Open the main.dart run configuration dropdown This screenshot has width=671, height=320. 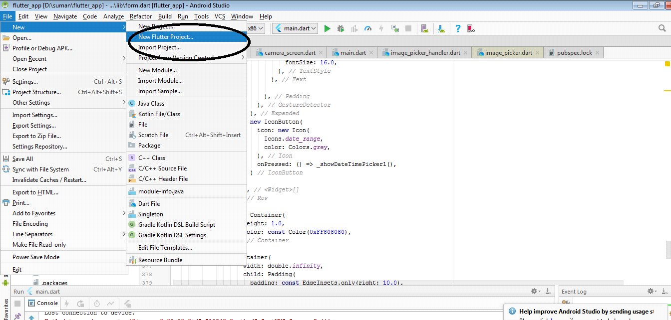coord(296,28)
